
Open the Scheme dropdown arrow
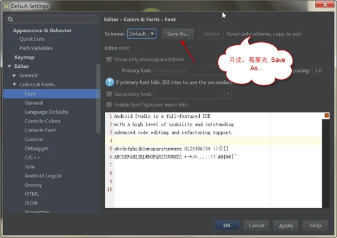[152, 34]
